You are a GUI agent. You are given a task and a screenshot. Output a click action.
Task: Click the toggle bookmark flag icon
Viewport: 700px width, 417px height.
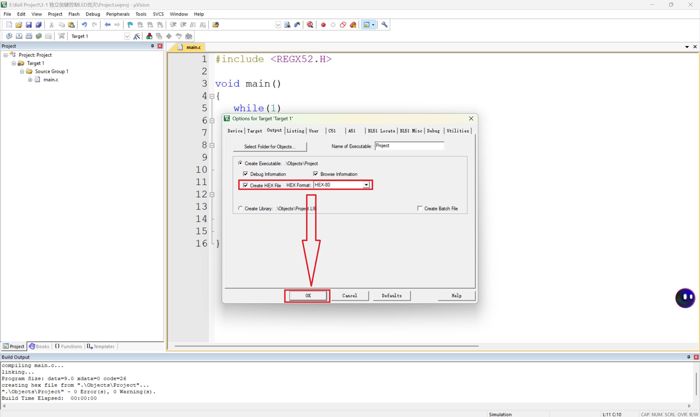pos(130,25)
